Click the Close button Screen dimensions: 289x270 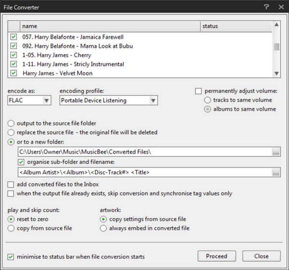262,256
